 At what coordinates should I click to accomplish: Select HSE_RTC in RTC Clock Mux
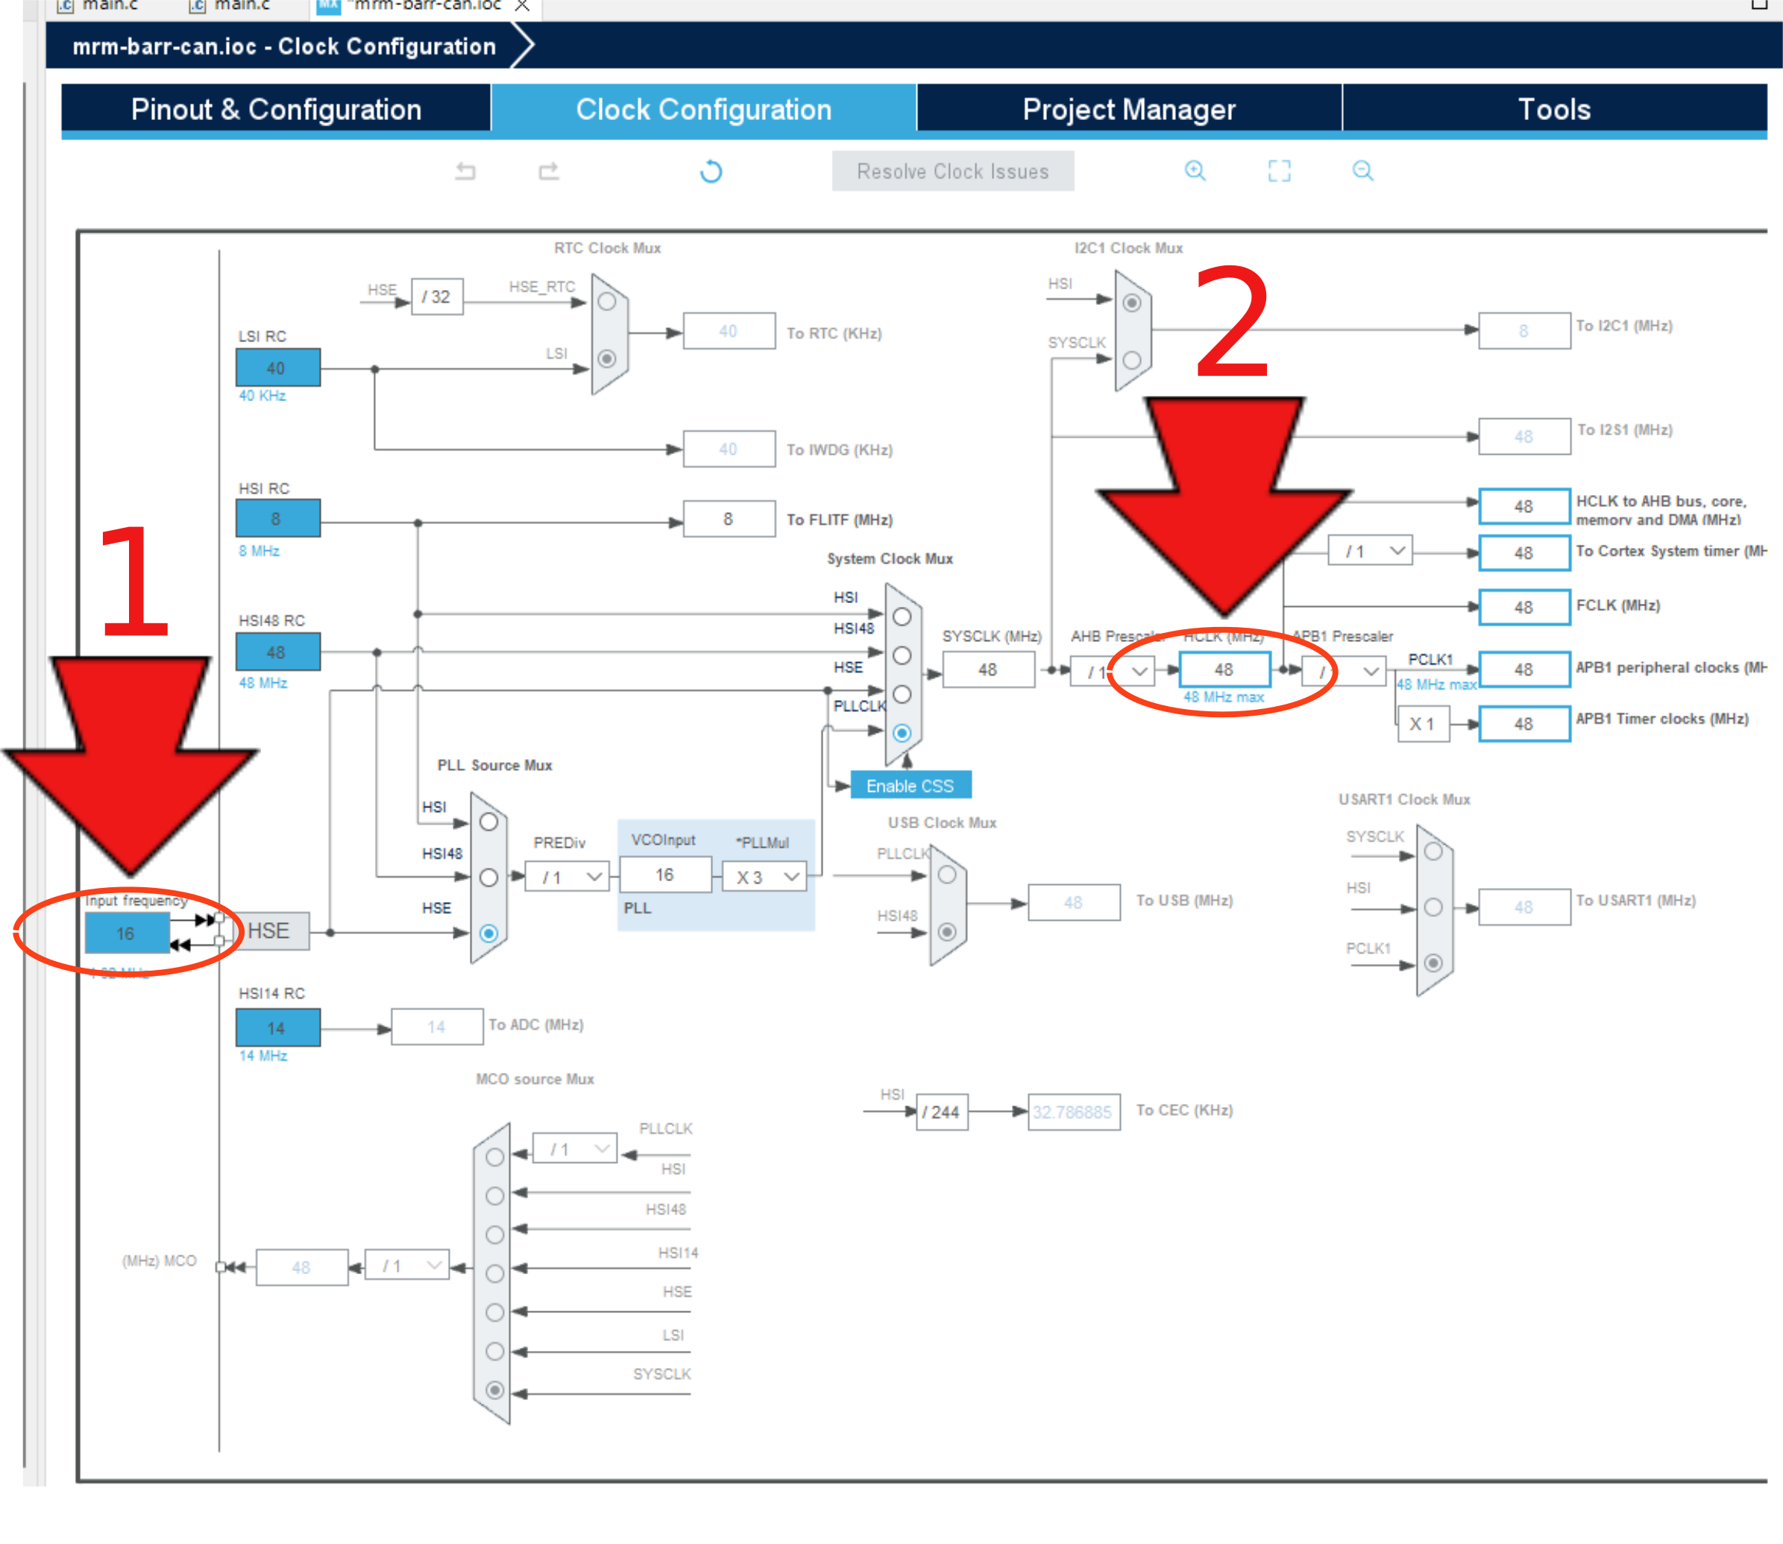pos(607,301)
